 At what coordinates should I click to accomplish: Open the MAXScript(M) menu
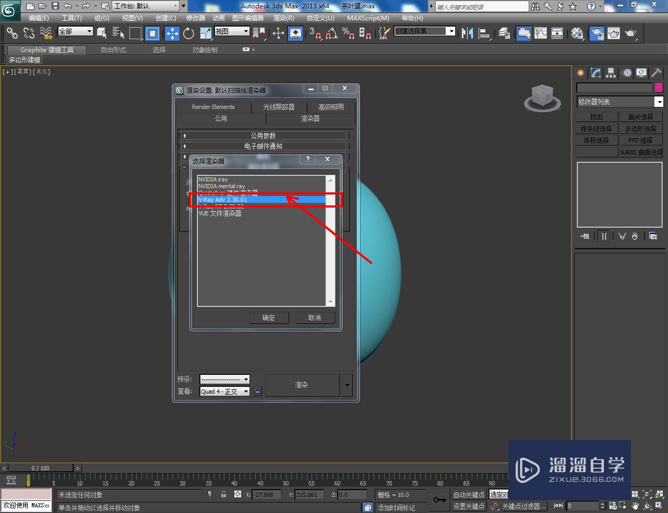pos(368,18)
